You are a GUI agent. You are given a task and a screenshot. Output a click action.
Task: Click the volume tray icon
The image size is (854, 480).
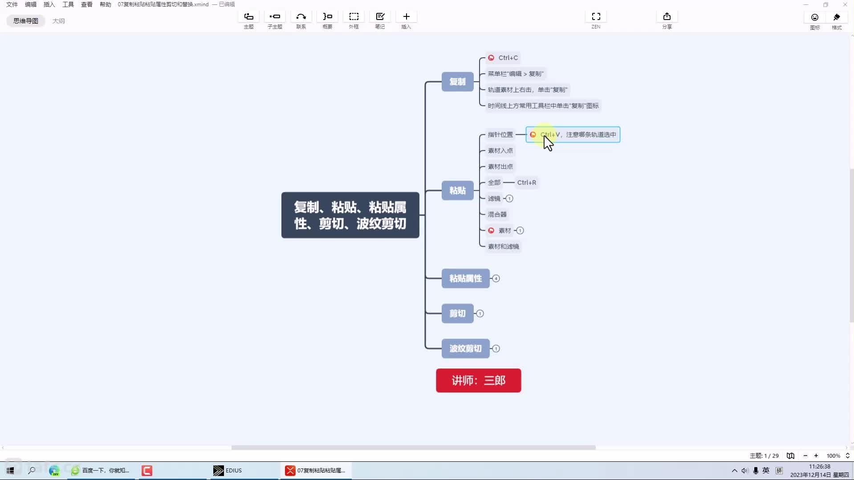coord(744,471)
